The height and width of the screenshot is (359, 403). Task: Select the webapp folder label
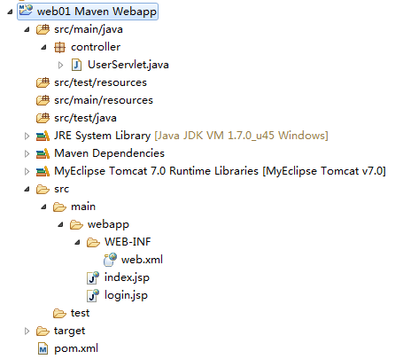point(108,224)
